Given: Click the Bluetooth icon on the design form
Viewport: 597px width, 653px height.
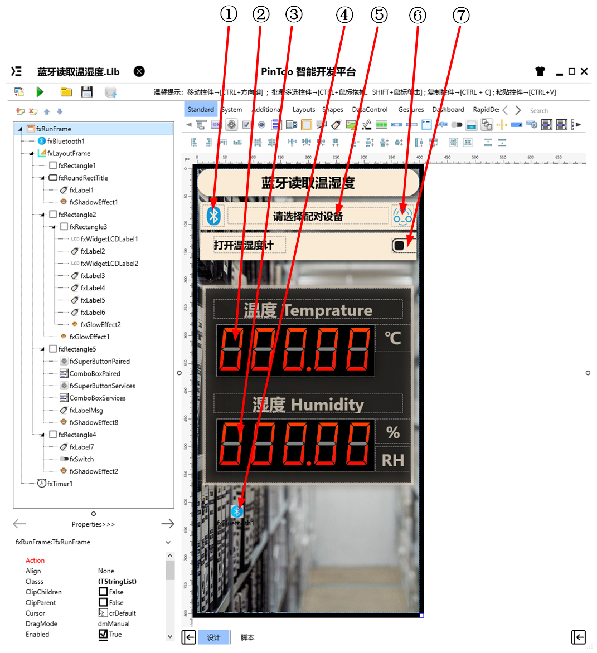Looking at the screenshot, I should point(213,216).
